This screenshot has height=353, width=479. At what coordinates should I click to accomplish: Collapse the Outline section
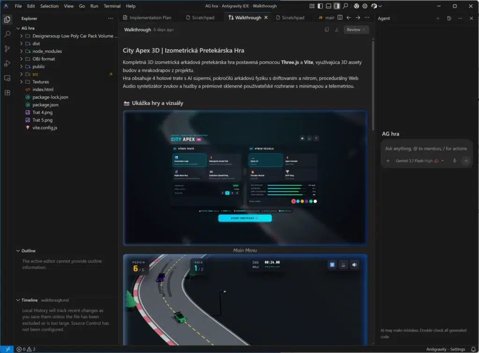(18, 250)
